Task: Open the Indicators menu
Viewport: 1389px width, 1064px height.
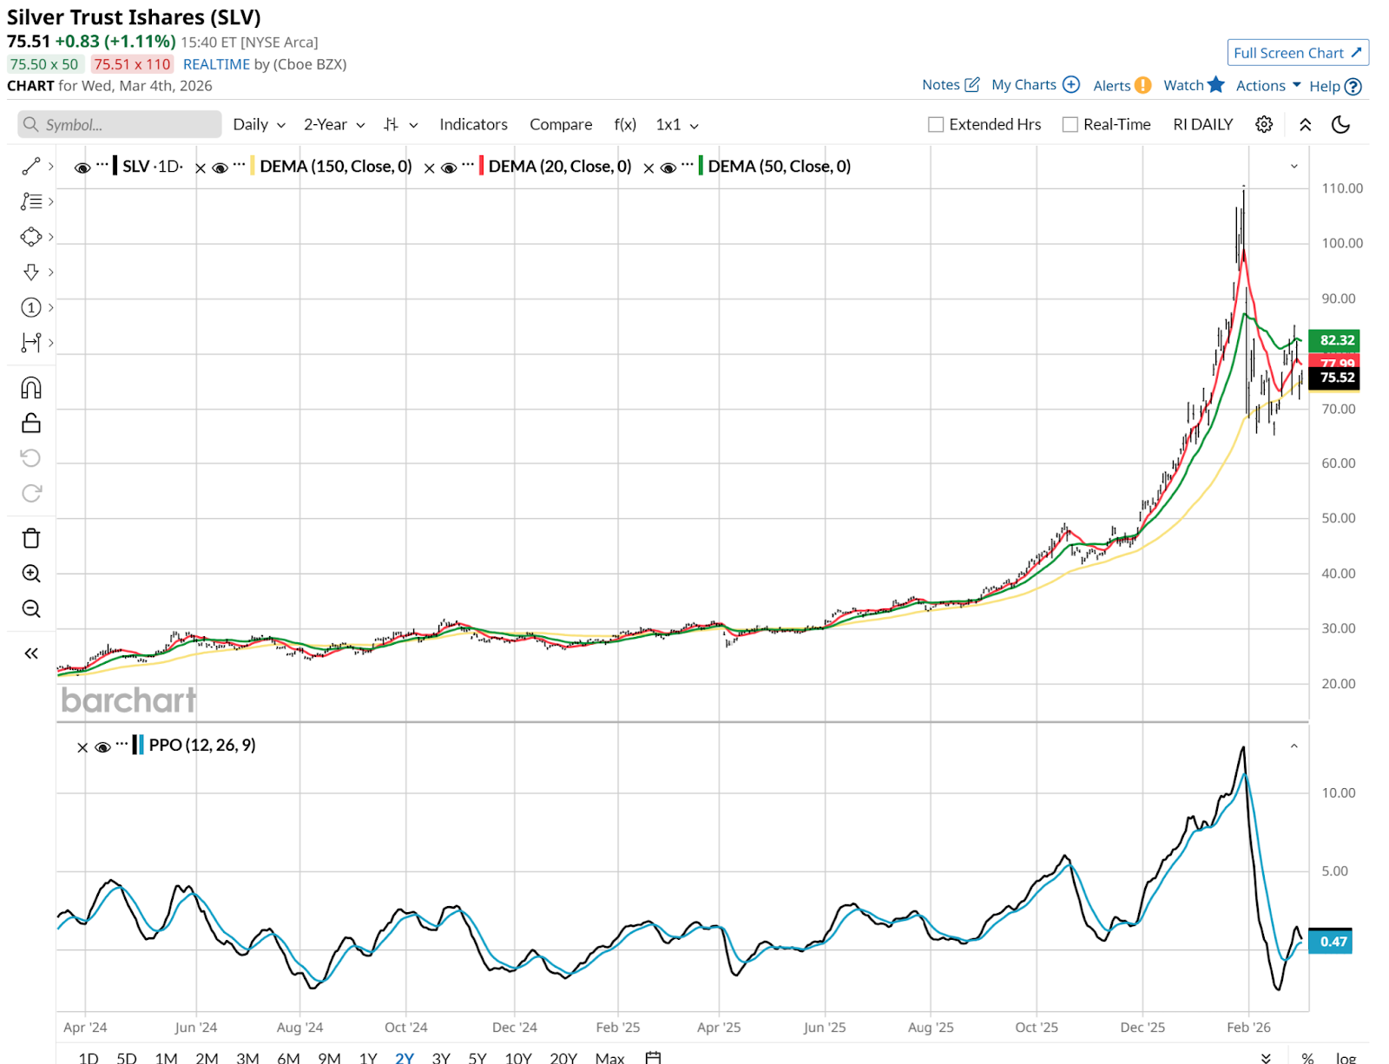Action: point(473,124)
